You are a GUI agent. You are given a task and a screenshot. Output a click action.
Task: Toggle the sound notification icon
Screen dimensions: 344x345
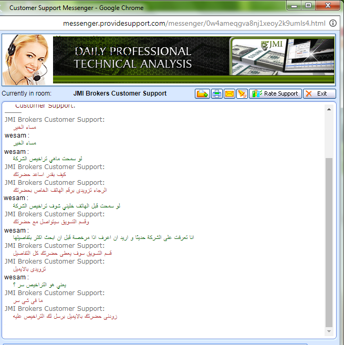242,93
